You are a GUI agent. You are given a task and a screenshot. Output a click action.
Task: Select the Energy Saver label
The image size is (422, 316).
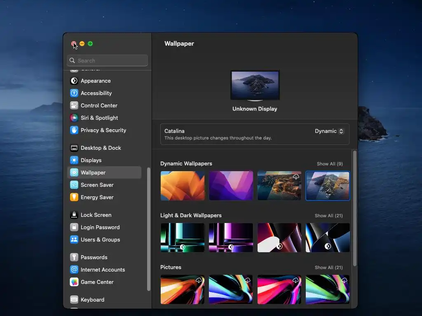click(x=97, y=197)
